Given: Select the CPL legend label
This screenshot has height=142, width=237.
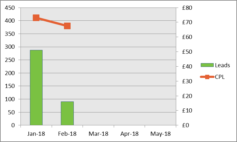Looking at the screenshot, I should 220,77.
